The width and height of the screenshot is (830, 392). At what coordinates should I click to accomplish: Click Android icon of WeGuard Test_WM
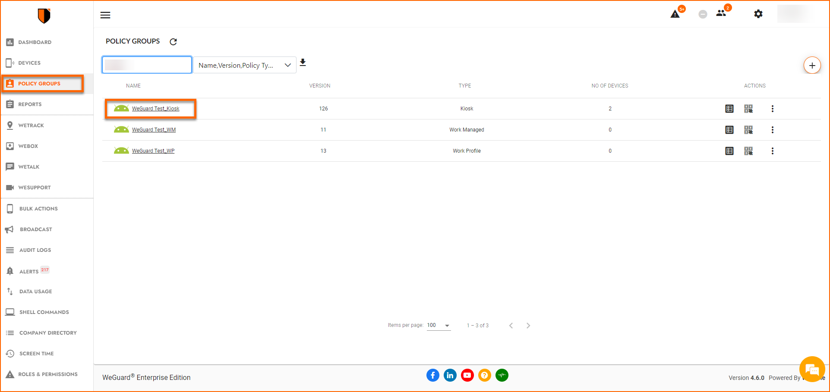pos(121,129)
